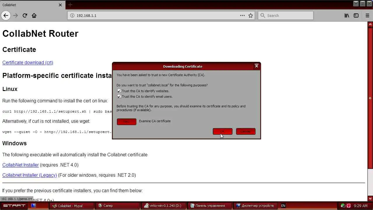Switch to Диспетчер устройств taskbar window
This screenshot has height=210, width=373.
point(256,206)
